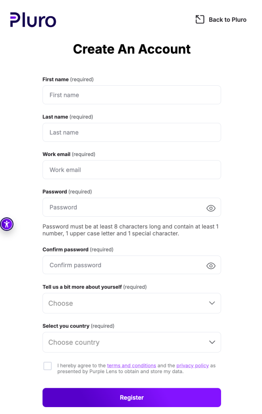Click the Create An Account heading

click(132, 49)
